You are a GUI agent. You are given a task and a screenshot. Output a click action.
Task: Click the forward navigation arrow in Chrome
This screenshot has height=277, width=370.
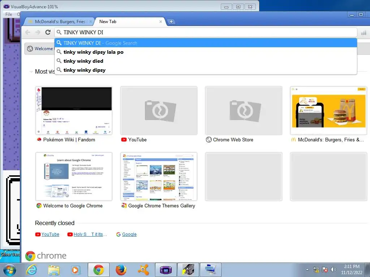(x=38, y=32)
